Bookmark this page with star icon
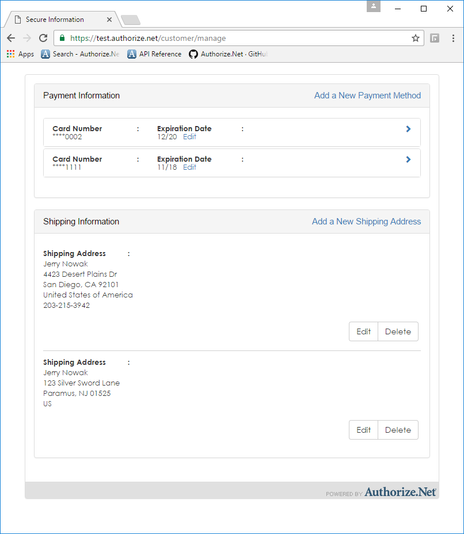Viewport: 464px width, 534px height. (x=415, y=38)
